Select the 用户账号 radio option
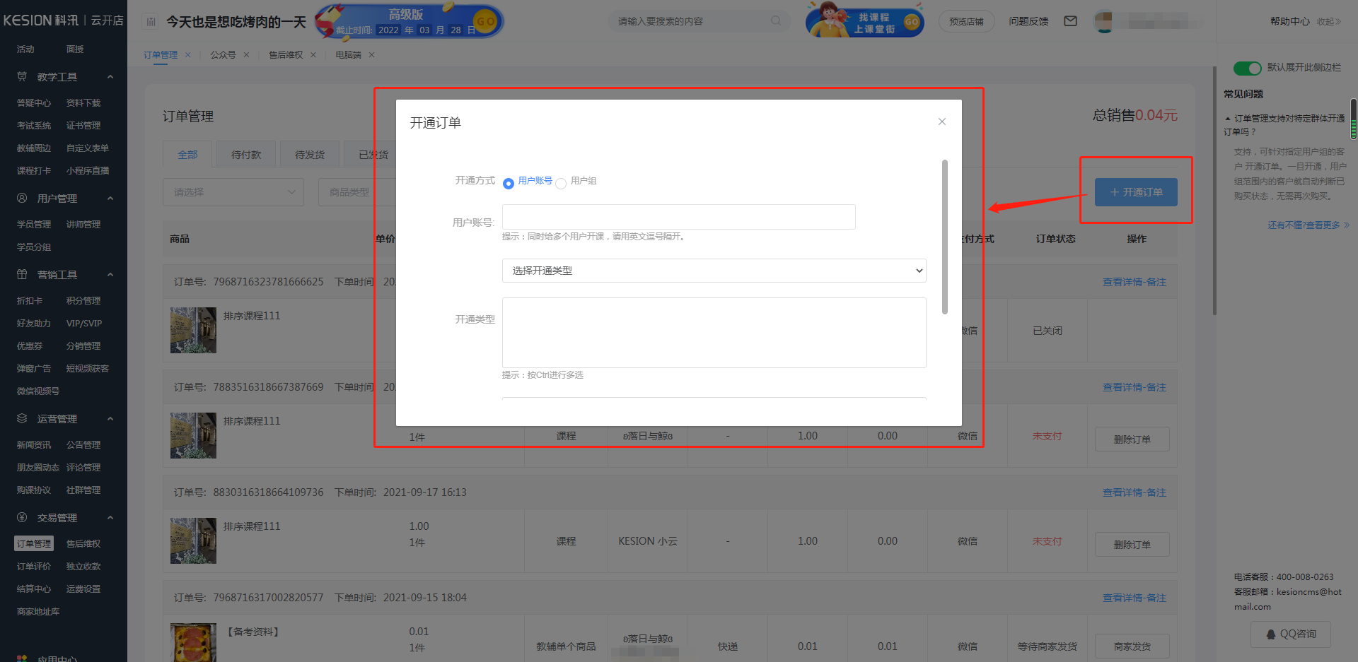1358x662 pixels. [x=508, y=184]
